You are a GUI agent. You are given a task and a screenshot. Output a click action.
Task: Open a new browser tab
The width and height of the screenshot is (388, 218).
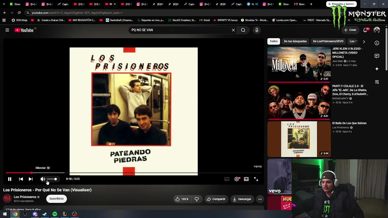pyautogui.click(x=311, y=4)
